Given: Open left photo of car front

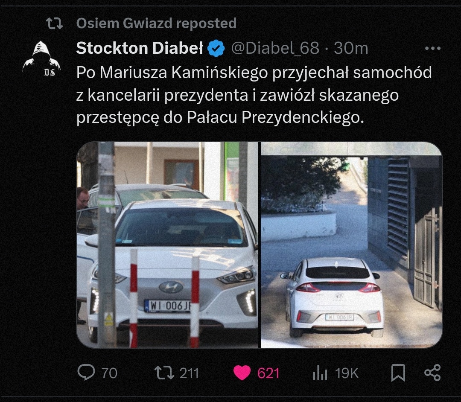Looking at the screenshot, I should [x=167, y=245].
